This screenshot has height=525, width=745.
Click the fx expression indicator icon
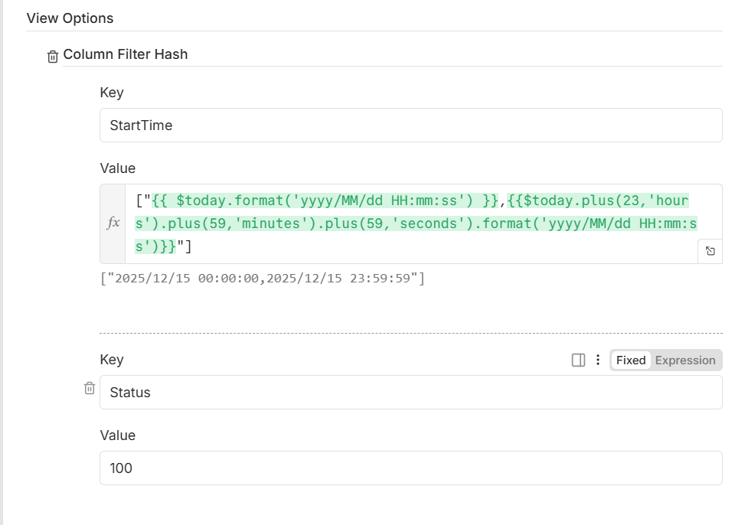click(x=113, y=223)
